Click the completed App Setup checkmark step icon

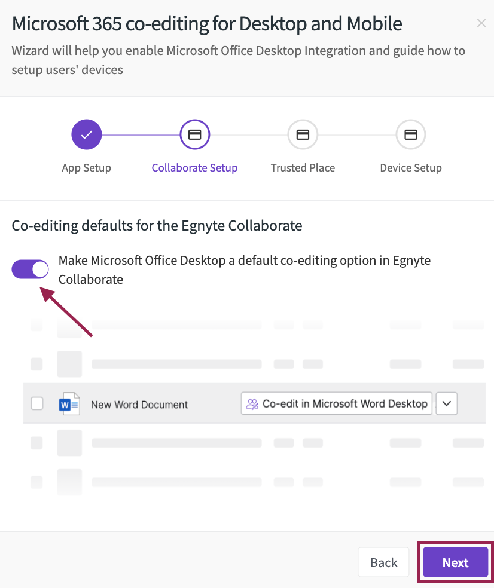click(86, 134)
